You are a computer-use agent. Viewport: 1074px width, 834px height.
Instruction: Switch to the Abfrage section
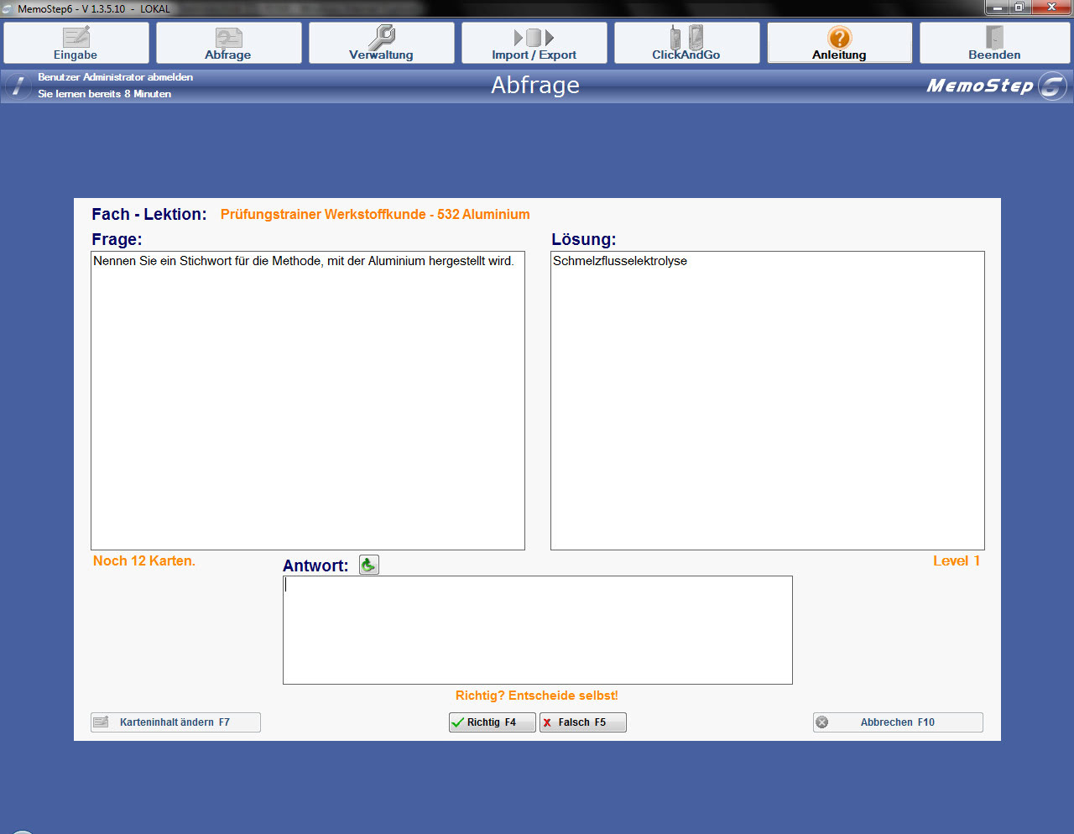point(228,43)
